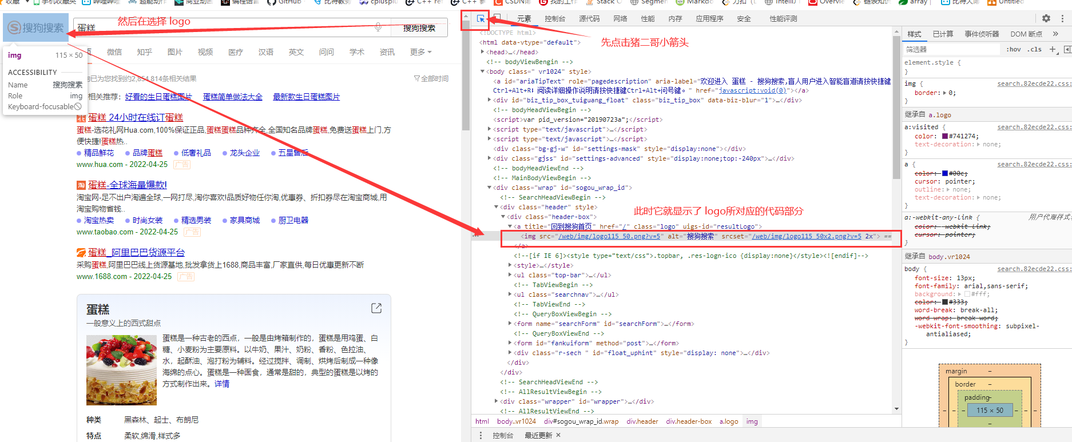
Task: Click the search box containing 蛋糕
Action: click(232, 27)
